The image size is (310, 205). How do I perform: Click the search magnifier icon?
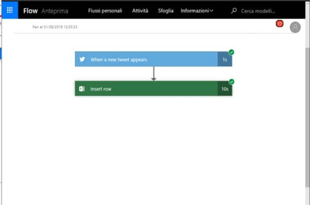[234, 10]
